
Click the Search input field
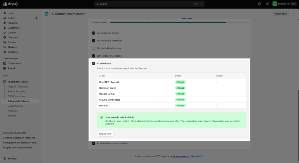pyautogui.click(x=150, y=4)
